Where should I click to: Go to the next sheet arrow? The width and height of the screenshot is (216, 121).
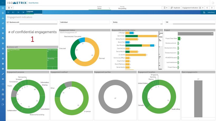point(212,8)
